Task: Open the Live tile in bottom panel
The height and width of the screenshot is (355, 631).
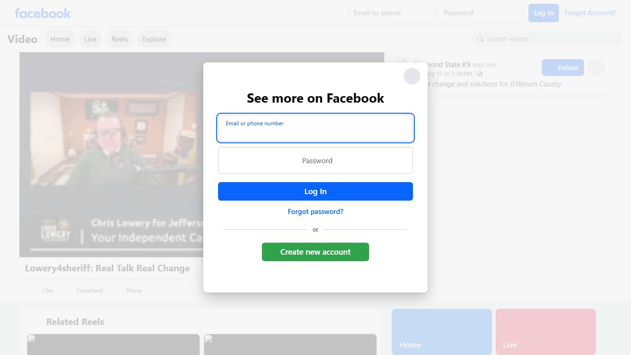Action: click(546, 332)
